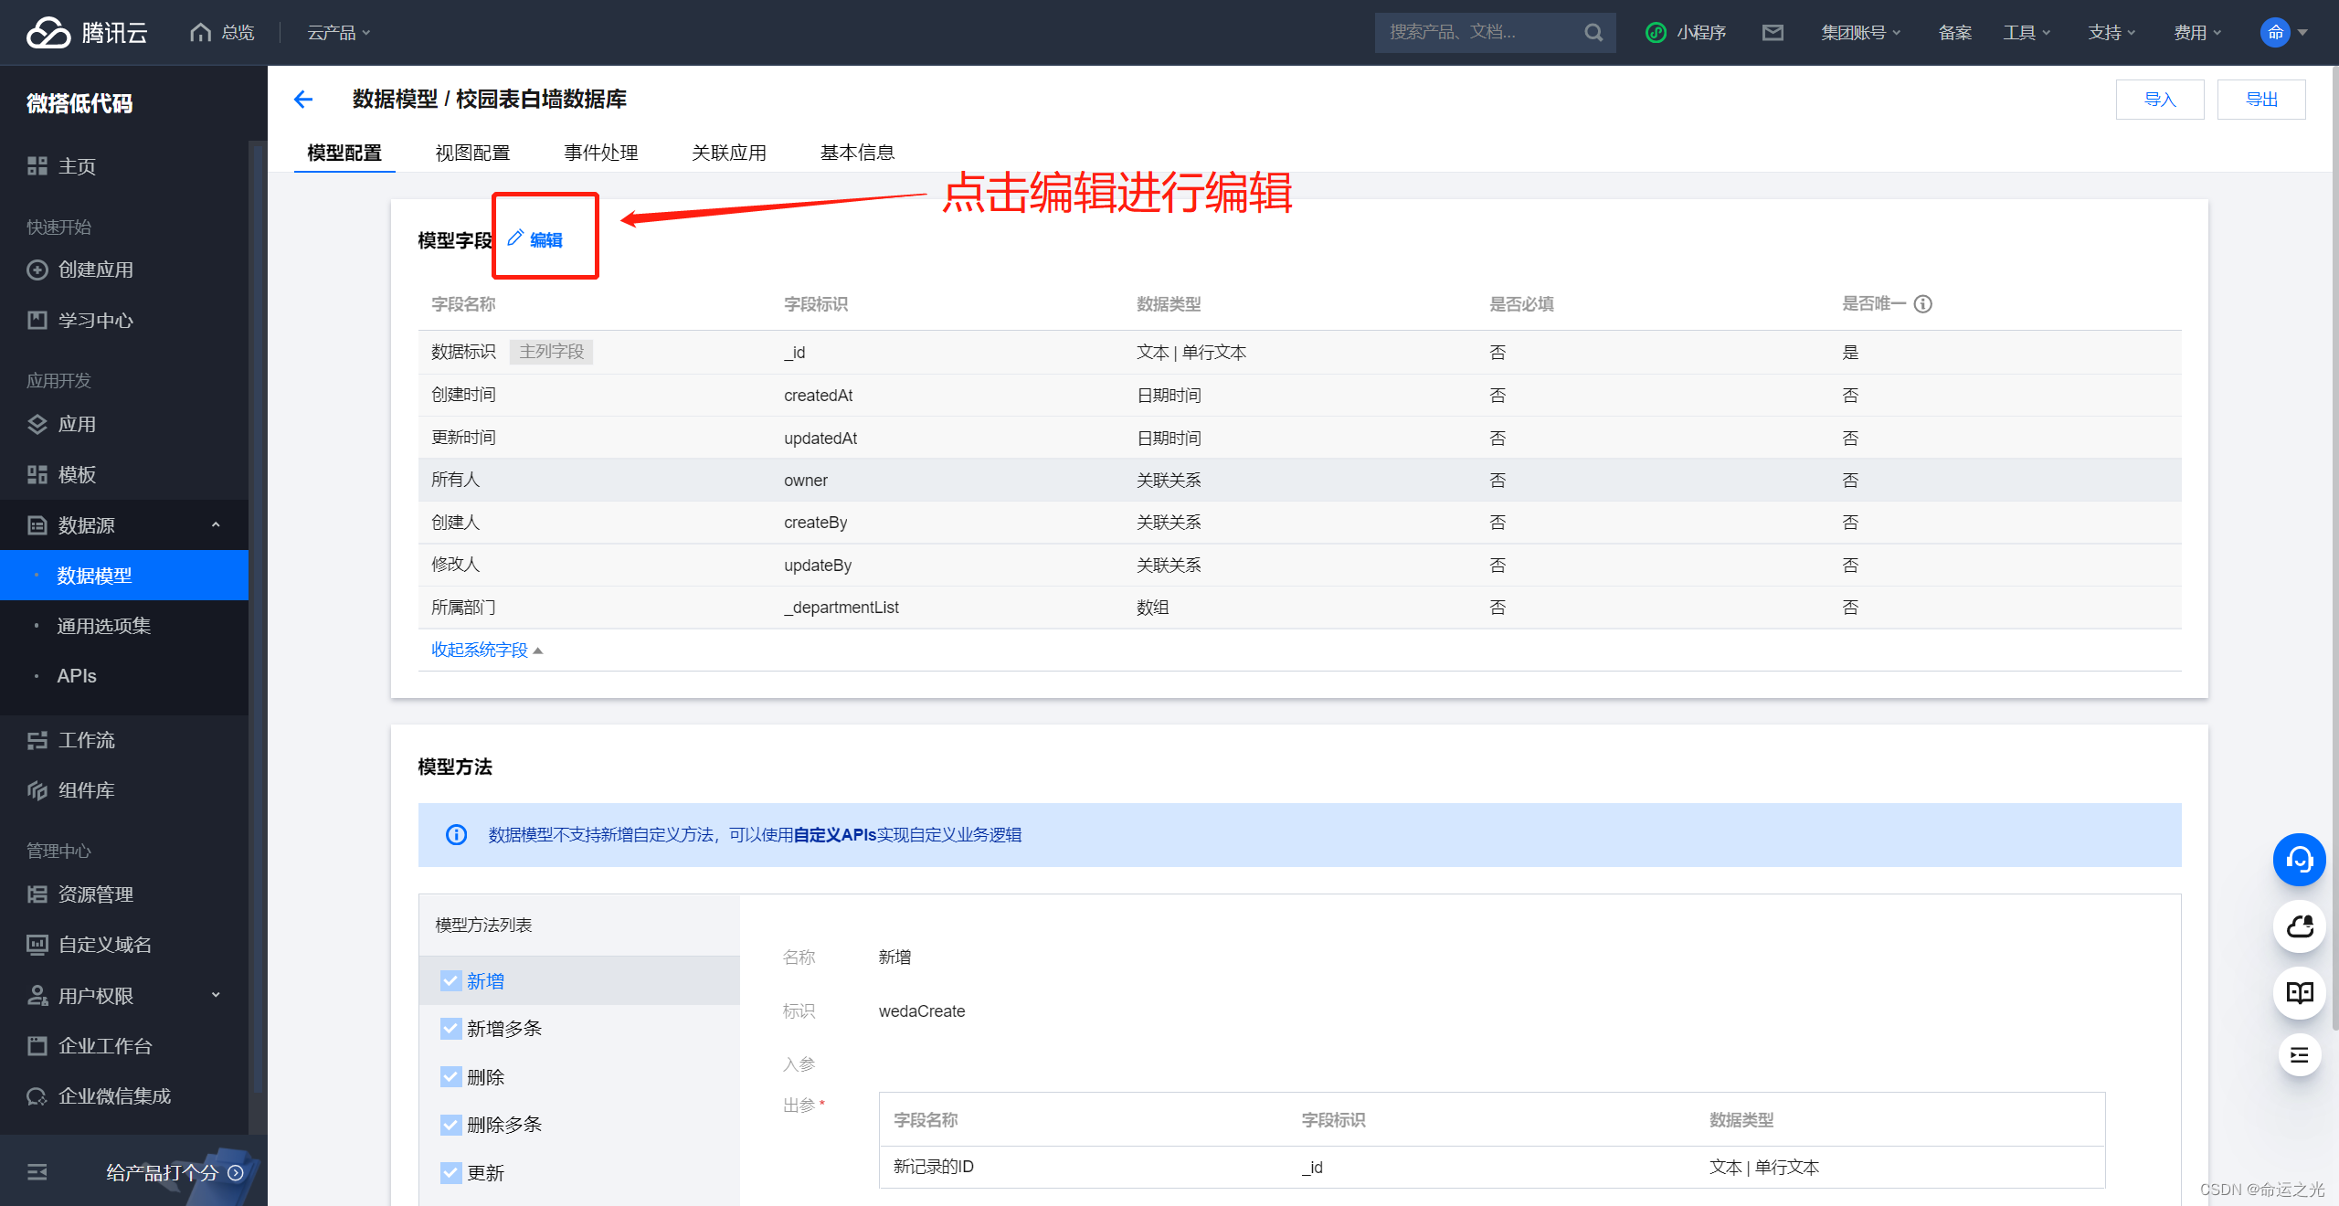Click the 导出 button
2339x1206 pixels.
(x=2261, y=100)
